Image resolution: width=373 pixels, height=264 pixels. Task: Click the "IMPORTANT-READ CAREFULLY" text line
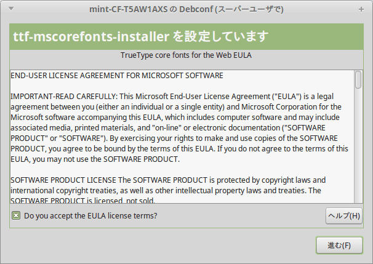[172, 97]
